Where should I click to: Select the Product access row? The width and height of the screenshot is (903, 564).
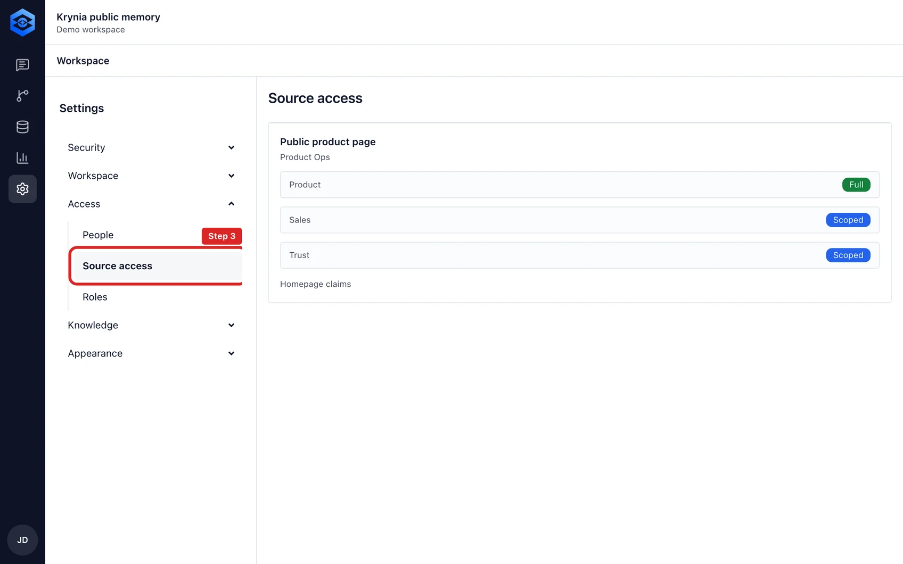tap(579, 185)
